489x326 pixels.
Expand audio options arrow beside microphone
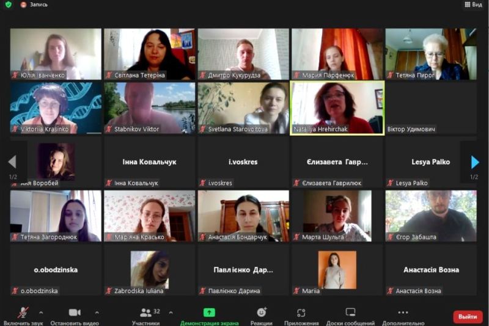tap(41, 313)
